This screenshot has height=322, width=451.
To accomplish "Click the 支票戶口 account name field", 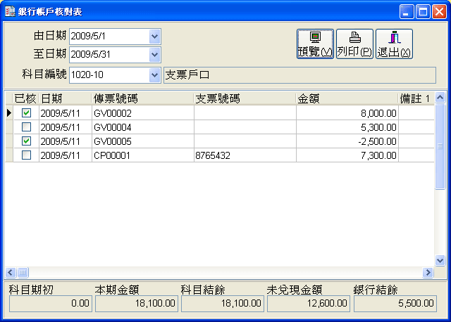I will point(299,75).
